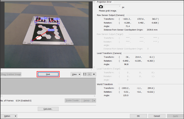Open the projection error px combo box
The image size is (184, 119).
click(x=113, y=7)
